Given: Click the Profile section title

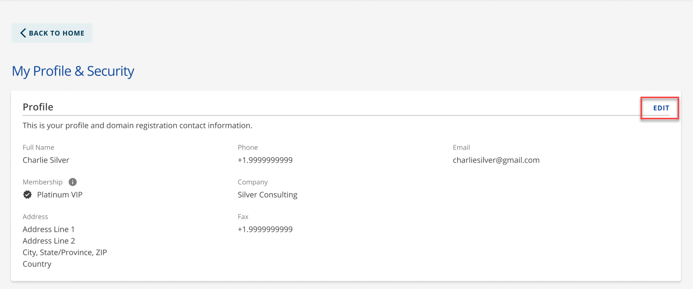Looking at the screenshot, I should (38, 107).
